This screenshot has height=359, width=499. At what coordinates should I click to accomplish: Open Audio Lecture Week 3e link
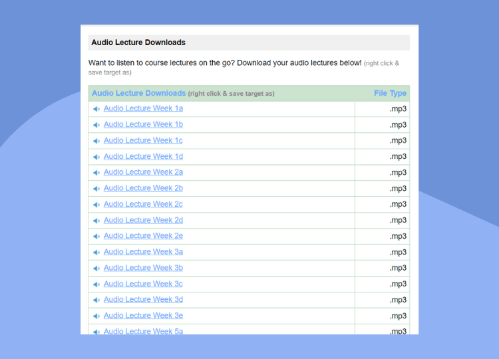(x=143, y=315)
